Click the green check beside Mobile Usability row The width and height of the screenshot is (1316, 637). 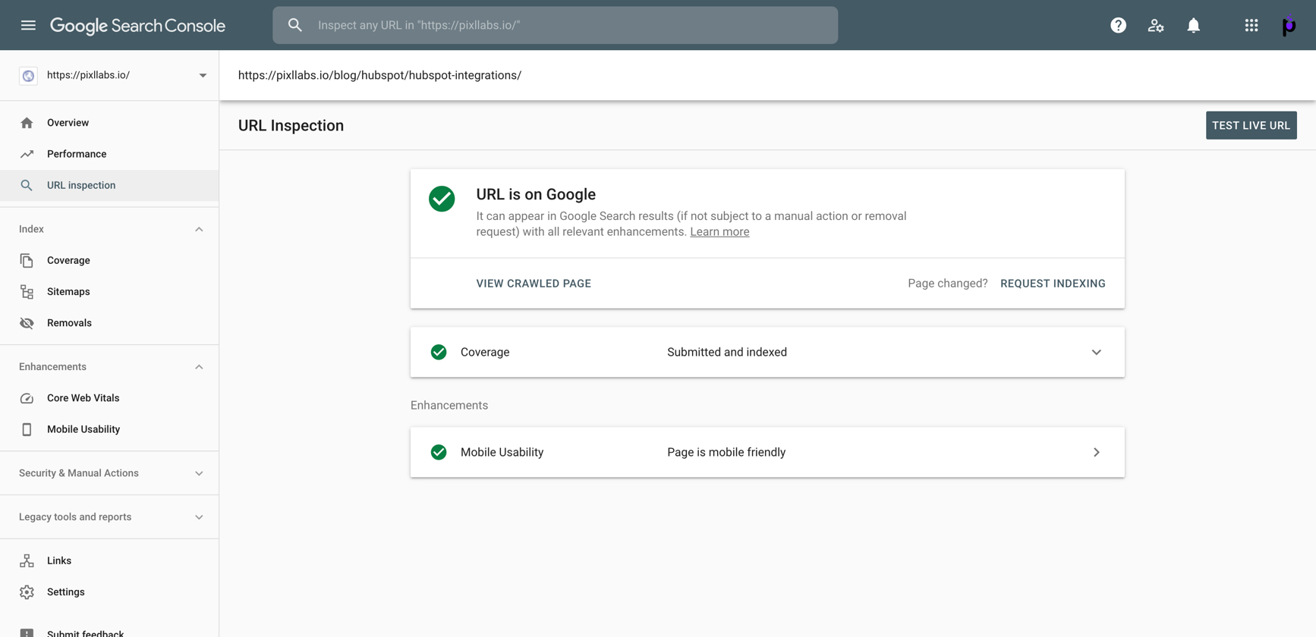439,452
